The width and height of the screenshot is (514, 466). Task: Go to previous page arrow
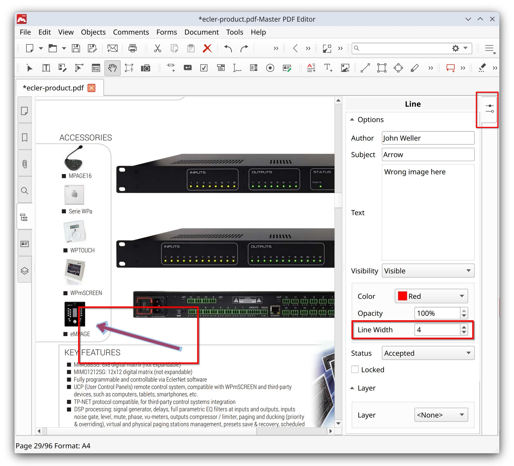[x=295, y=48]
